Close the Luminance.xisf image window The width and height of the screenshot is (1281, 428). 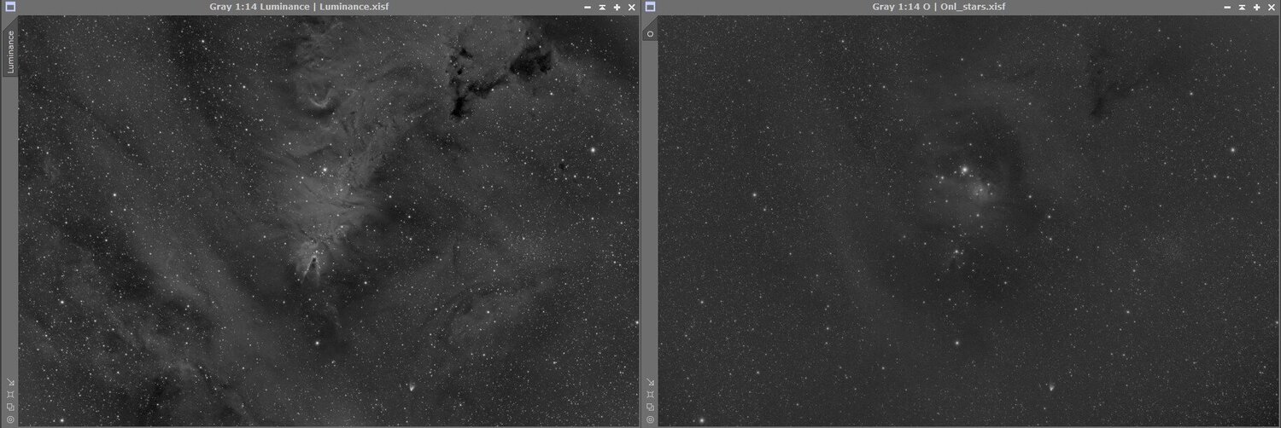631,7
